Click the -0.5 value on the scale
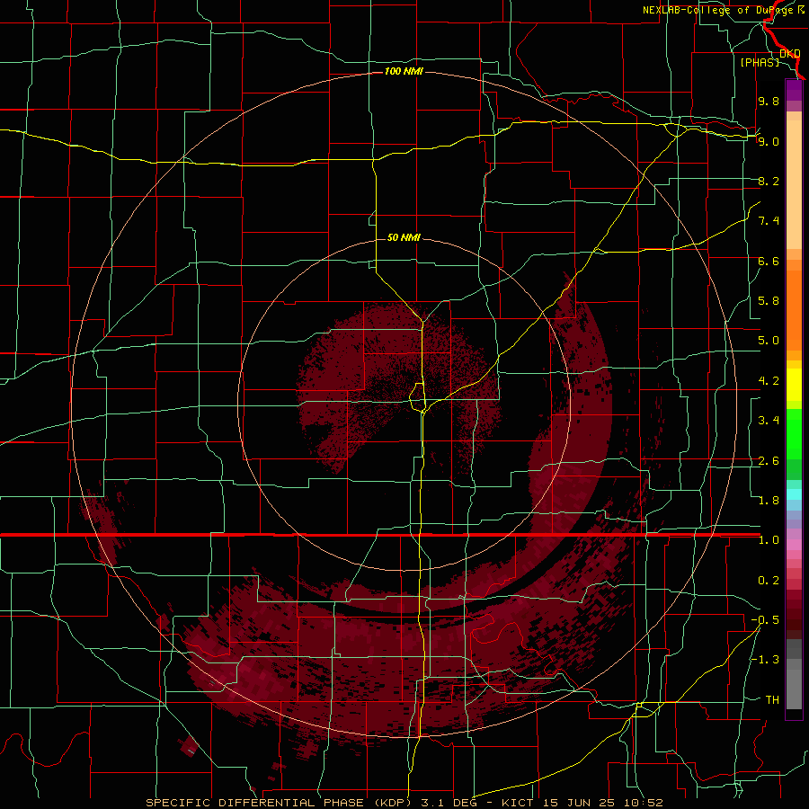The height and width of the screenshot is (809, 809). [x=765, y=620]
